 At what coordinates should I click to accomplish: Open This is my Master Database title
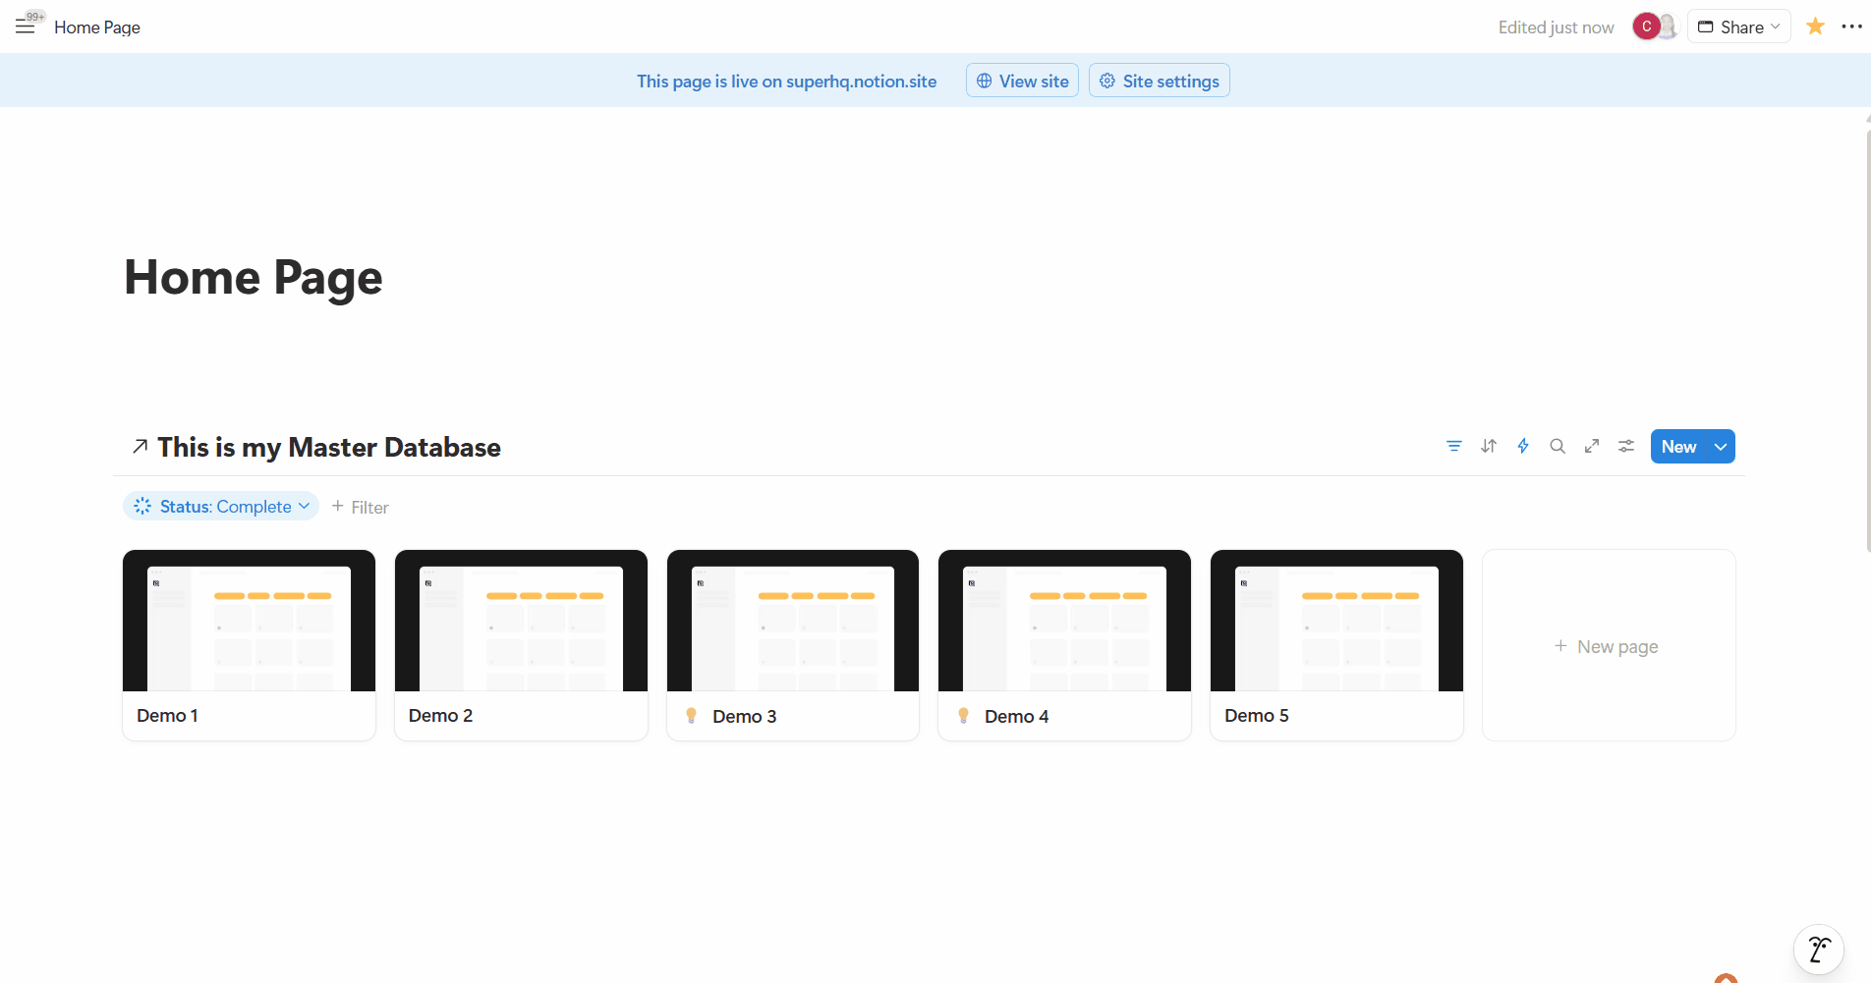[x=329, y=447]
